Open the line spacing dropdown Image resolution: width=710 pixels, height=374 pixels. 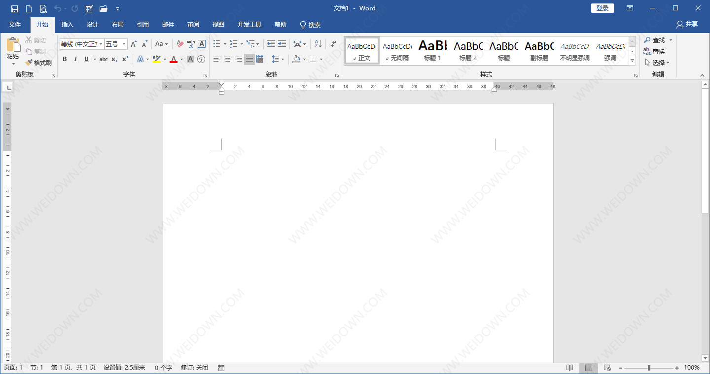[278, 59]
